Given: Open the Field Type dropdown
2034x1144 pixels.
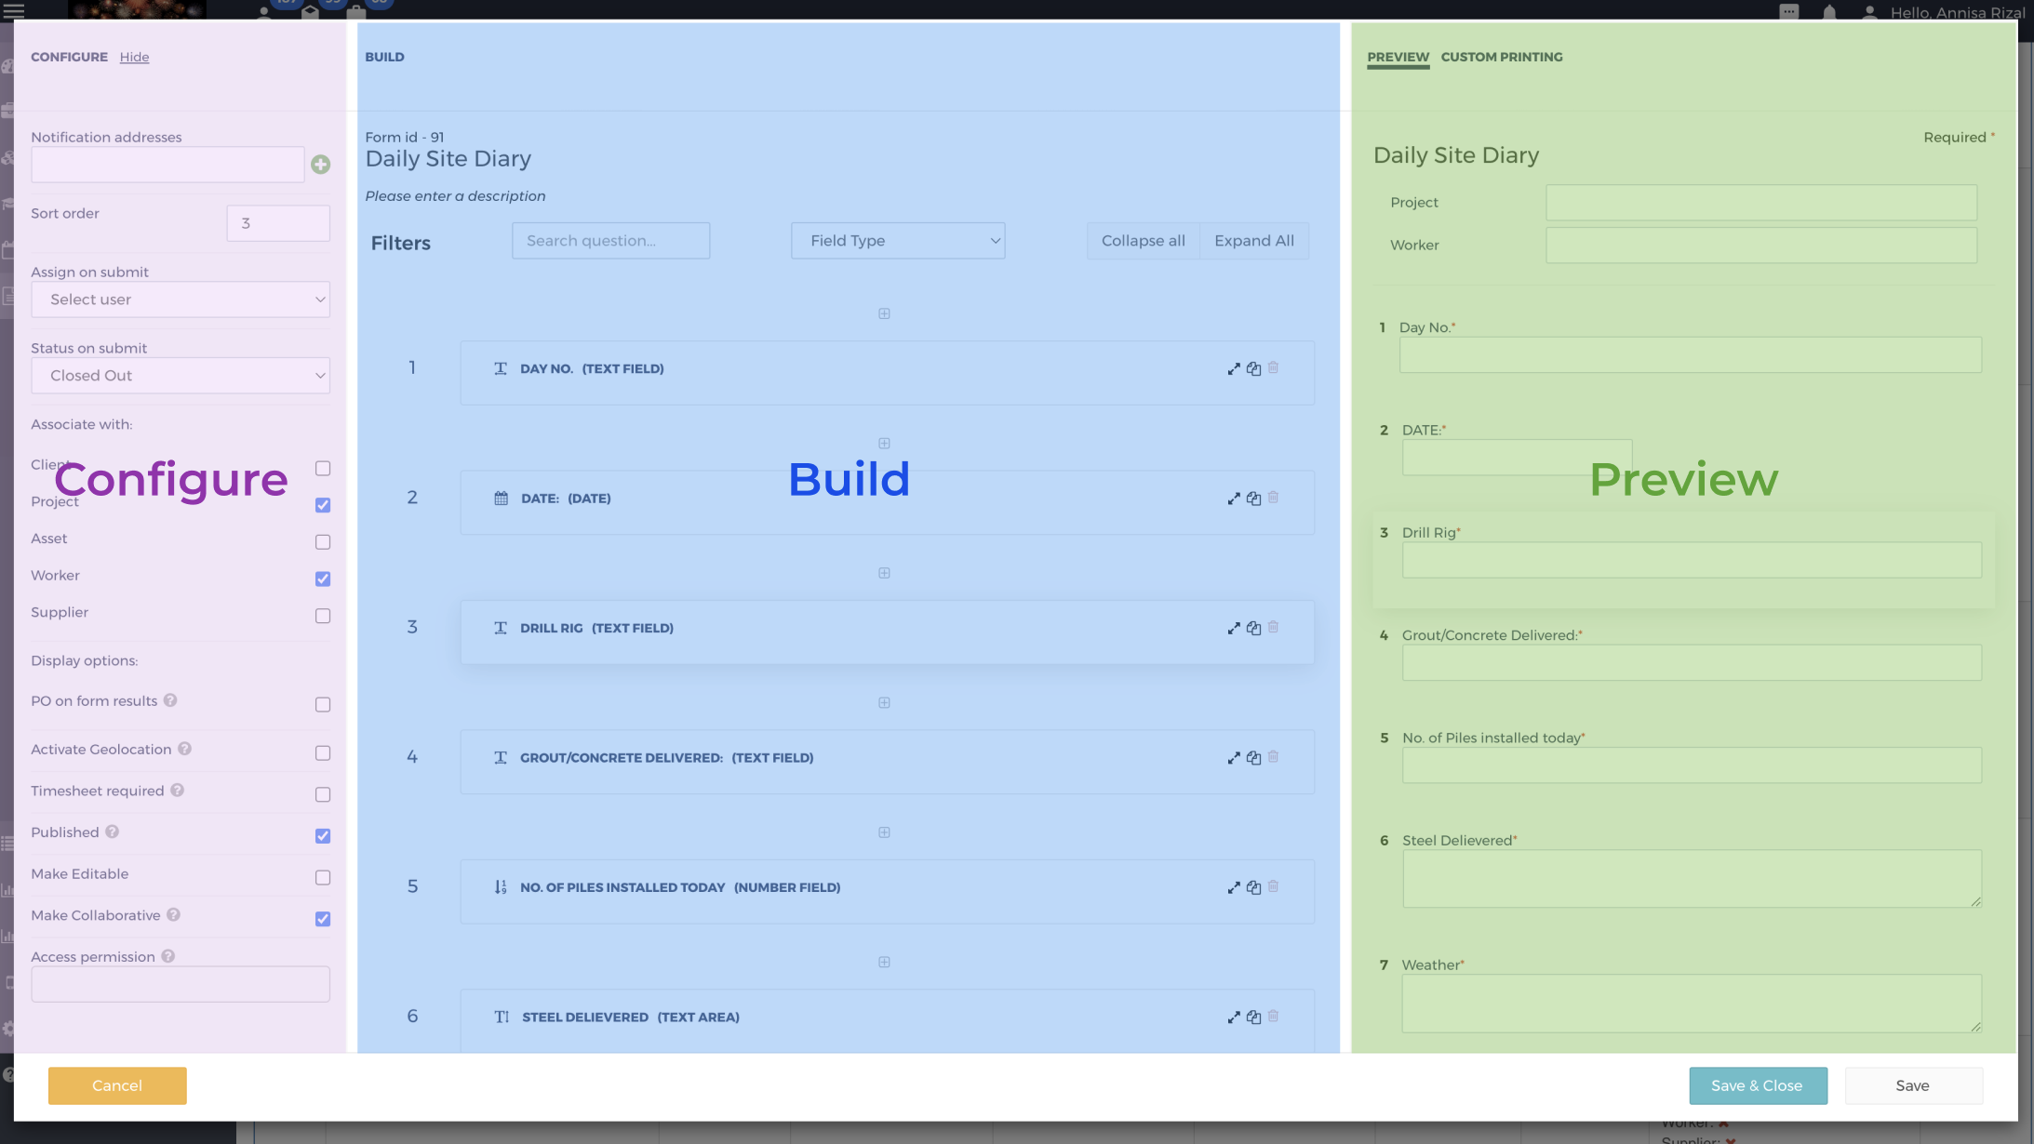Looking at the screenshot, I should pos(897,240).
